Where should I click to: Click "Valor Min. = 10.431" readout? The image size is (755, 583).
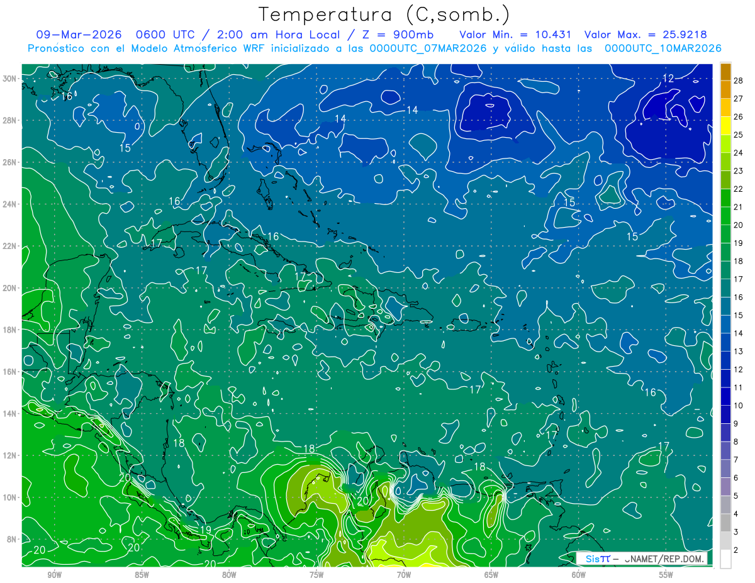click(x=515, y=35)
